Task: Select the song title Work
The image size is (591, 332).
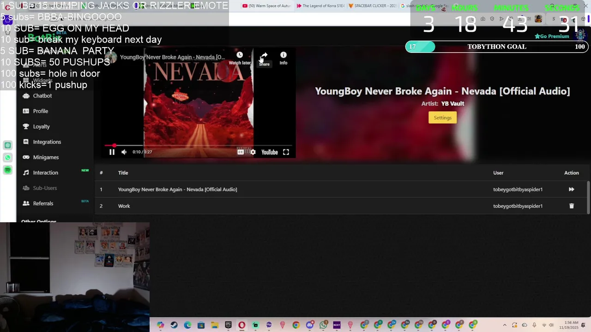Action: (124, 206)
